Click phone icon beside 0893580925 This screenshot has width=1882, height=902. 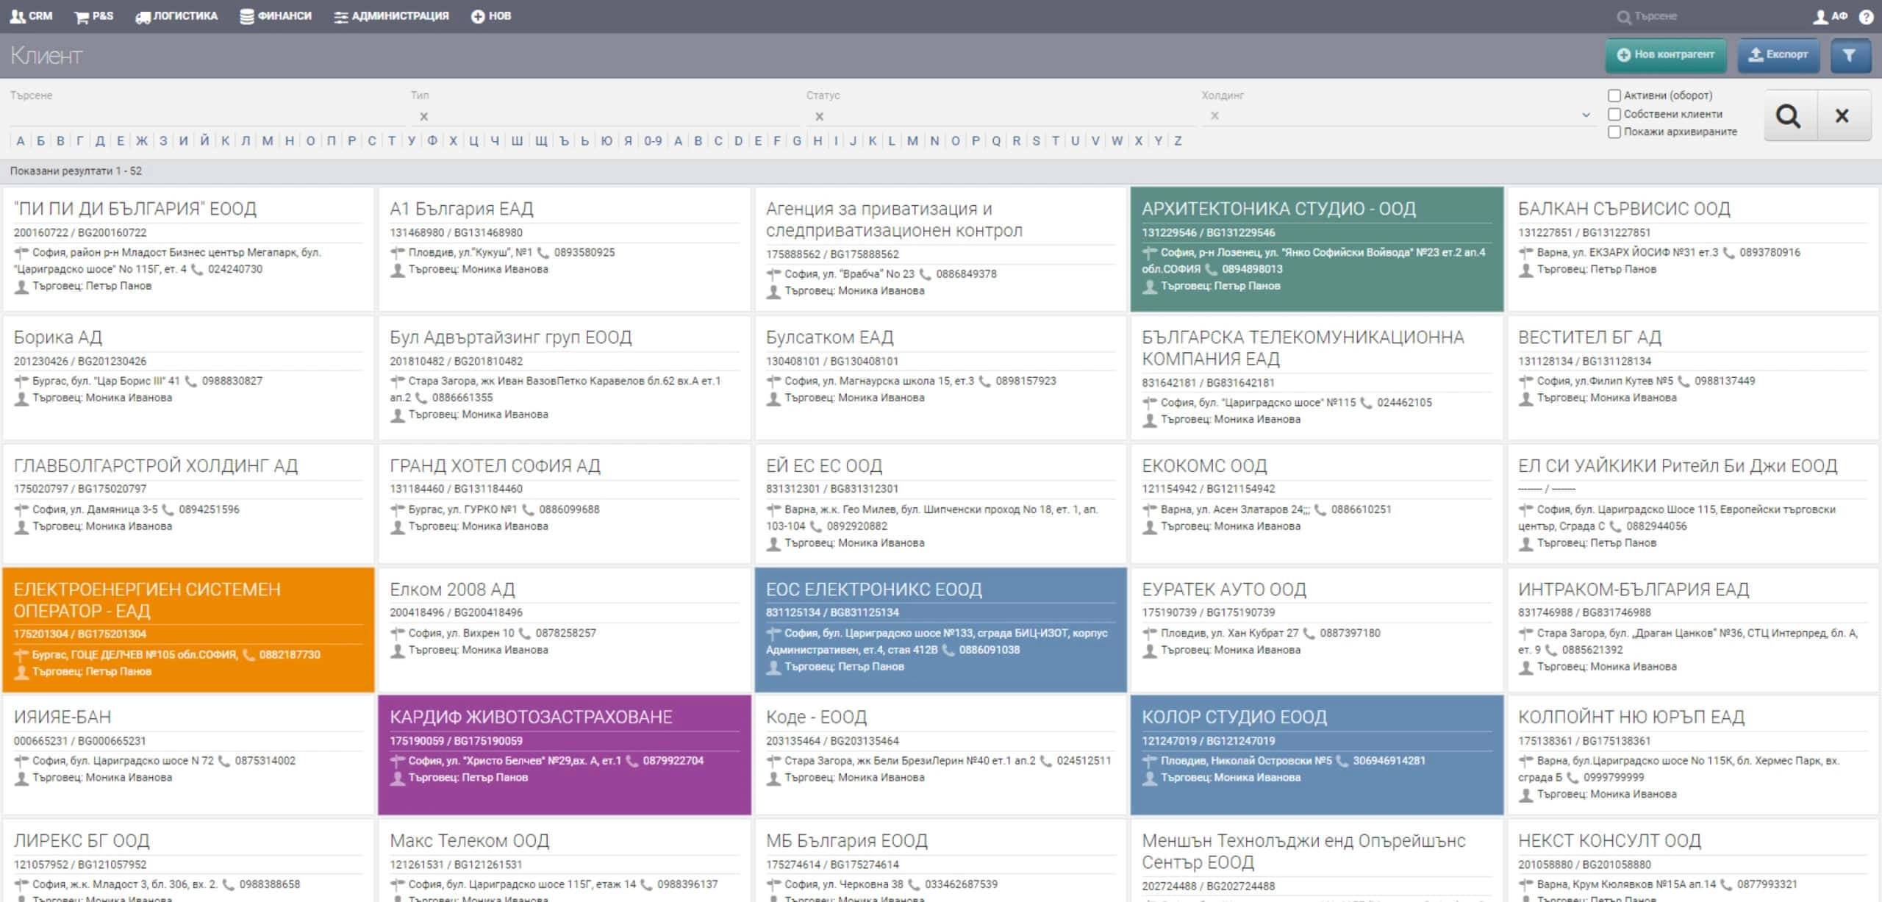(543, 252)
